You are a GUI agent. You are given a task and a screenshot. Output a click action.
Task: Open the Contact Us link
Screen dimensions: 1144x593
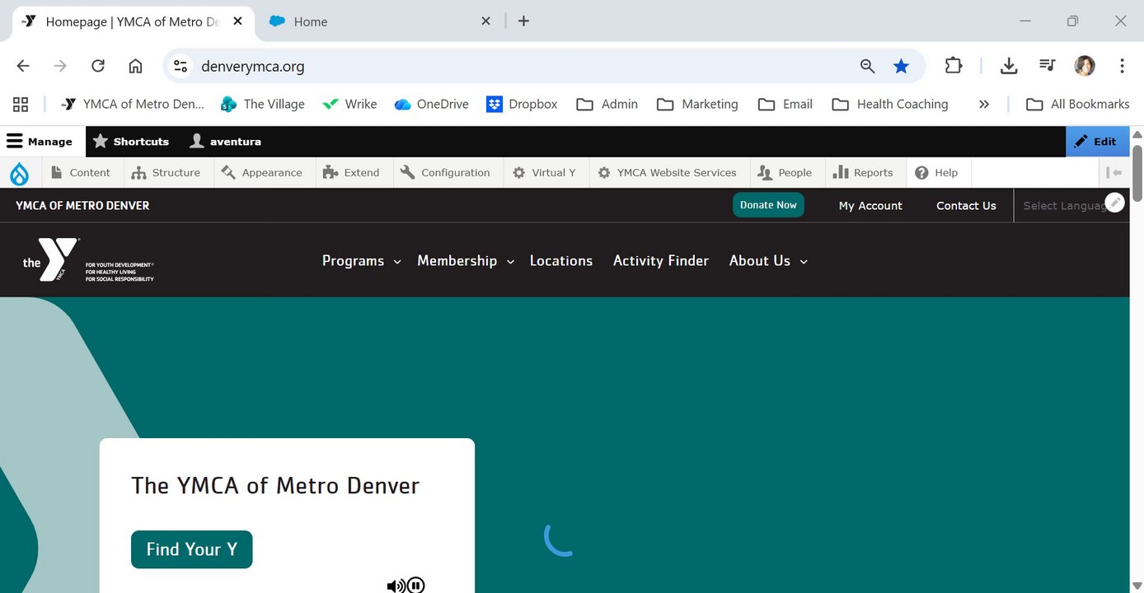click(966, 206)
